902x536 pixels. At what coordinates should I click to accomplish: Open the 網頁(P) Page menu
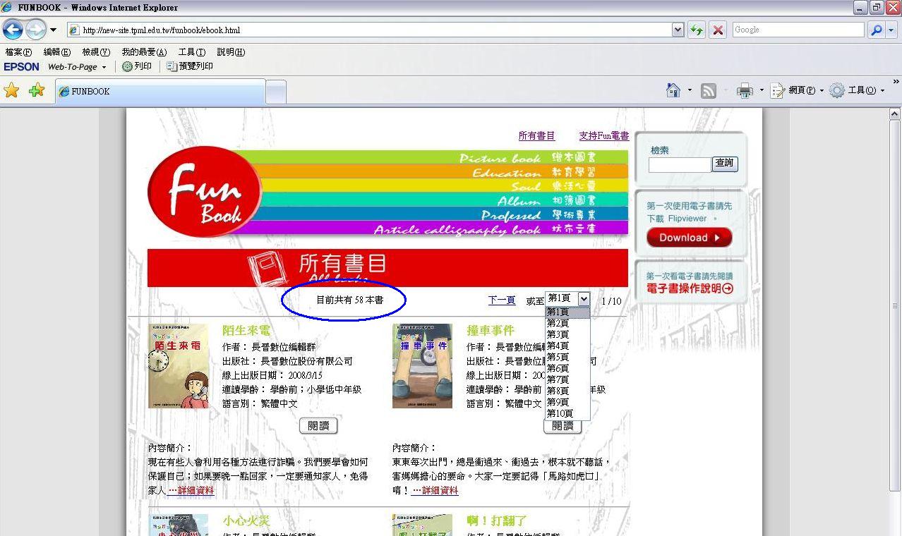(x=797, y=90)
